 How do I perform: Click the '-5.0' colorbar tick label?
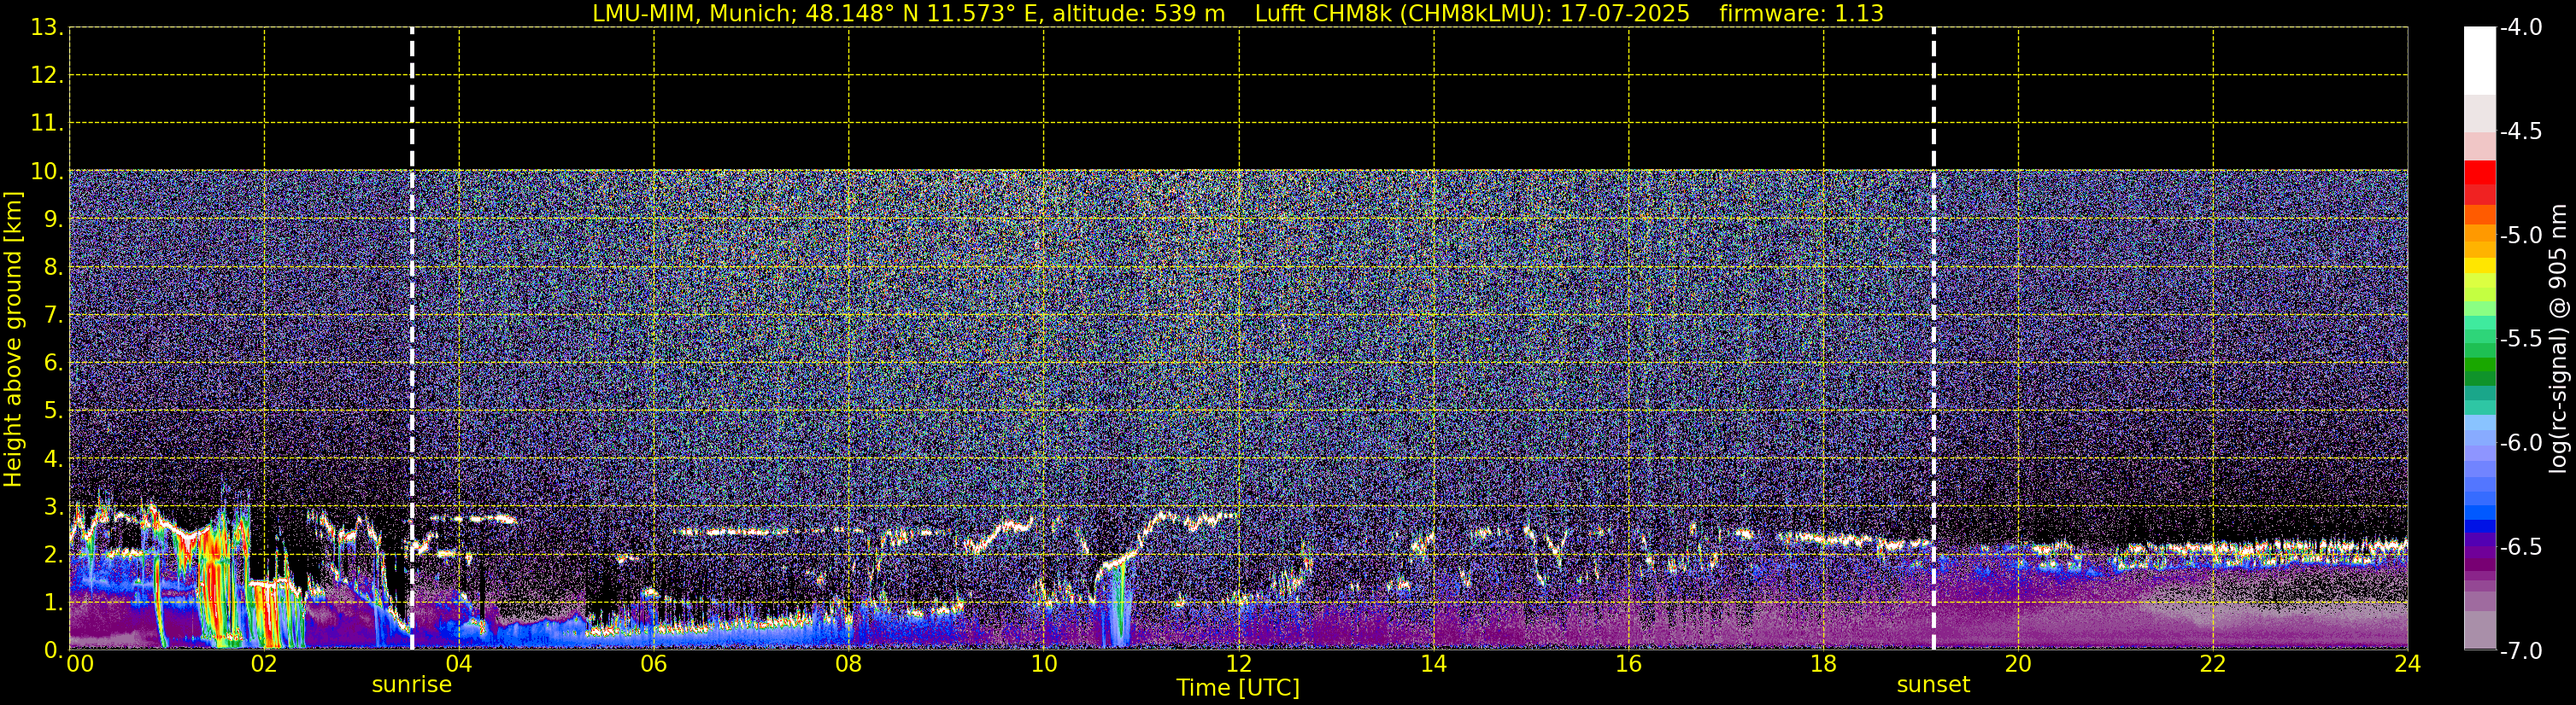point(2520,236)
